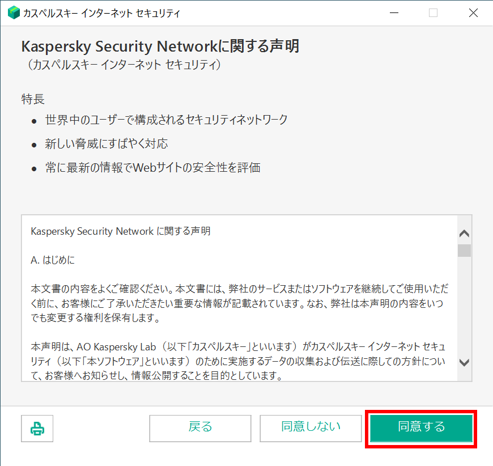The image size is (493, 466).
Task: Click the 特長 section label
Action: click(x=33, y=99)
